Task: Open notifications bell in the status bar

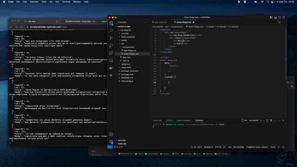Action: click(x=284, y=147)
